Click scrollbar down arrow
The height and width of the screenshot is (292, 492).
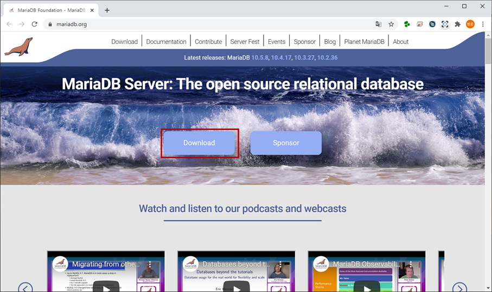click(488, 288)
